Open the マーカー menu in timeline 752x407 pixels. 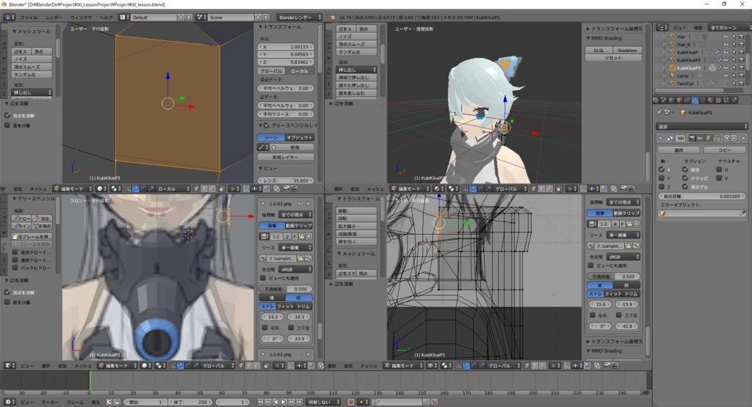click(50, 402)
